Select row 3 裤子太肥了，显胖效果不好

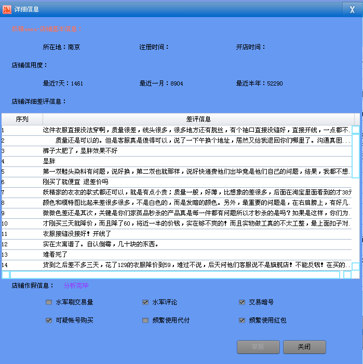coord(177,151)
